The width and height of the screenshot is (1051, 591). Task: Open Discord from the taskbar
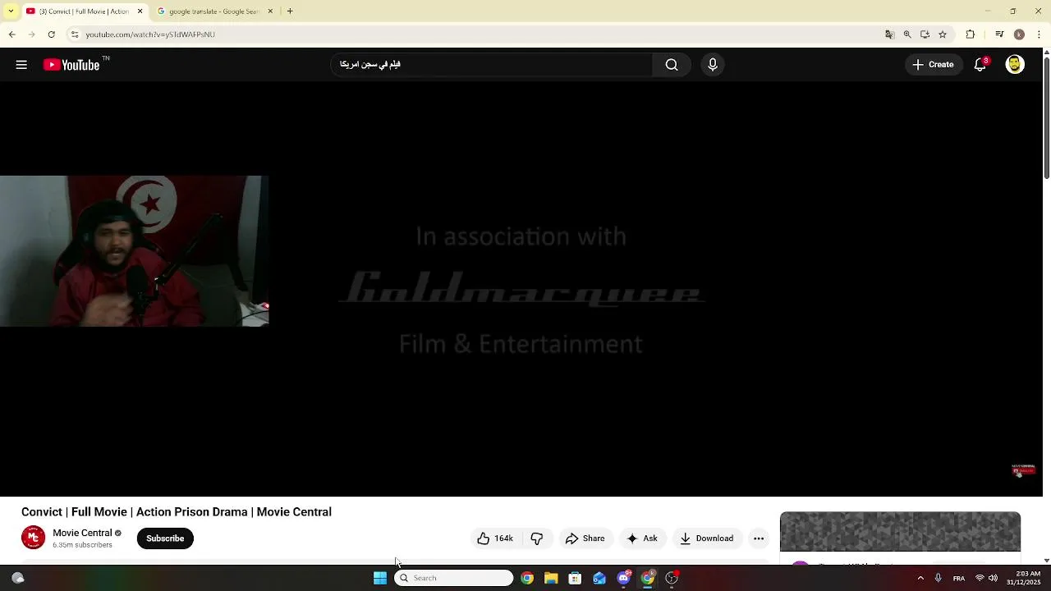(x=623, y=578)
